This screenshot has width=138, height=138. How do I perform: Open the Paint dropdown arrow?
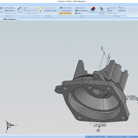[x=82, y=13]
